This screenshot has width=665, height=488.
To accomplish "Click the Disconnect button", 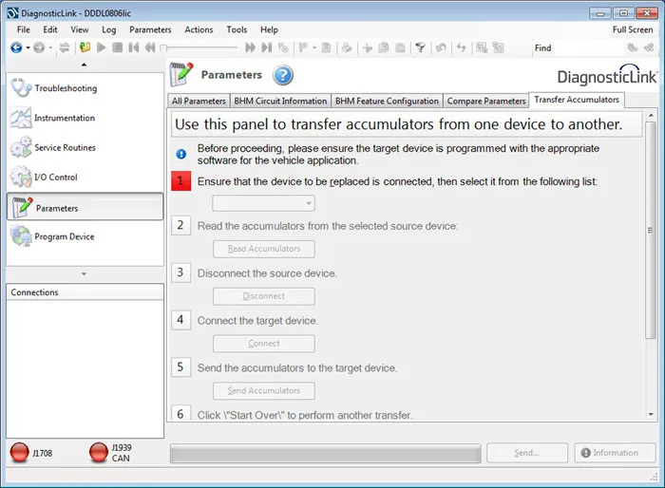I will 264,296.
